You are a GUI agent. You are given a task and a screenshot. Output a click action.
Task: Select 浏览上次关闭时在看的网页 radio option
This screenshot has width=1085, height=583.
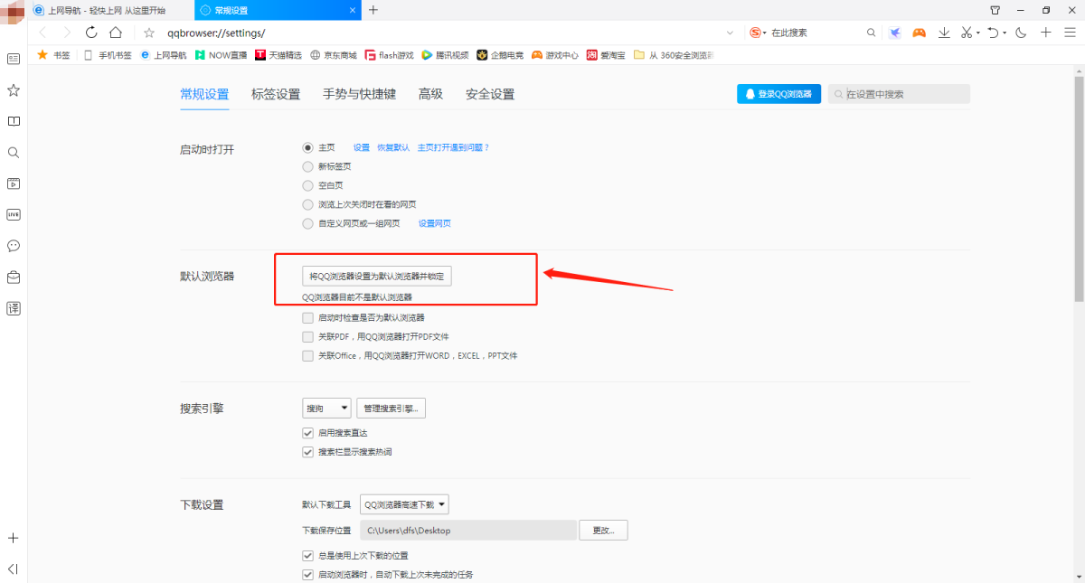[307, 204]
